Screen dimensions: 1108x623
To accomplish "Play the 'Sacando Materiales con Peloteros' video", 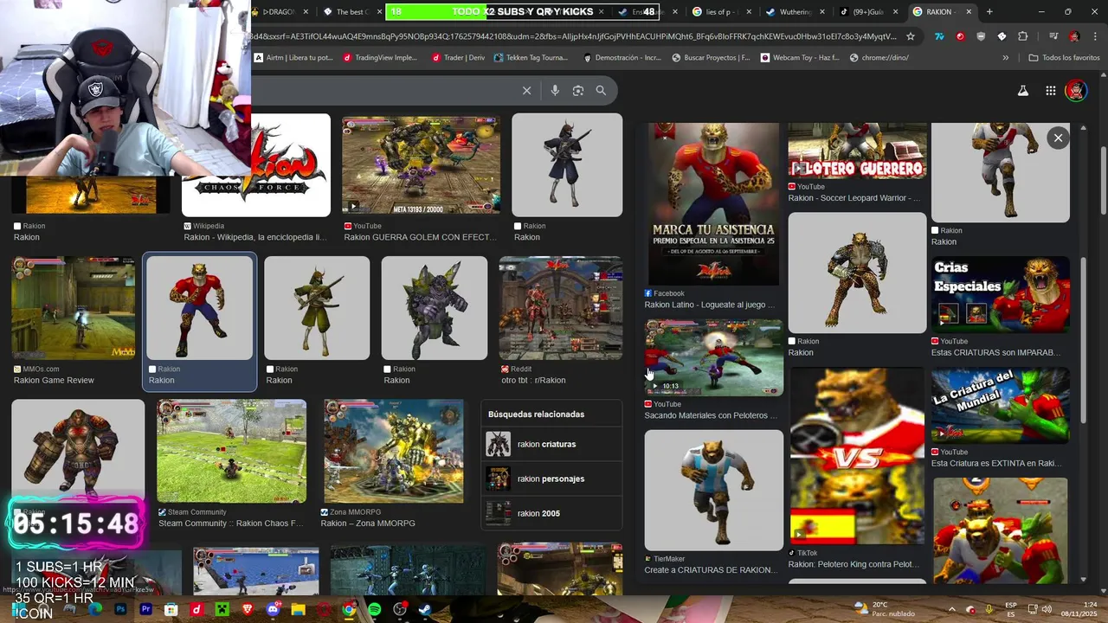I will [x=713, y=358].
